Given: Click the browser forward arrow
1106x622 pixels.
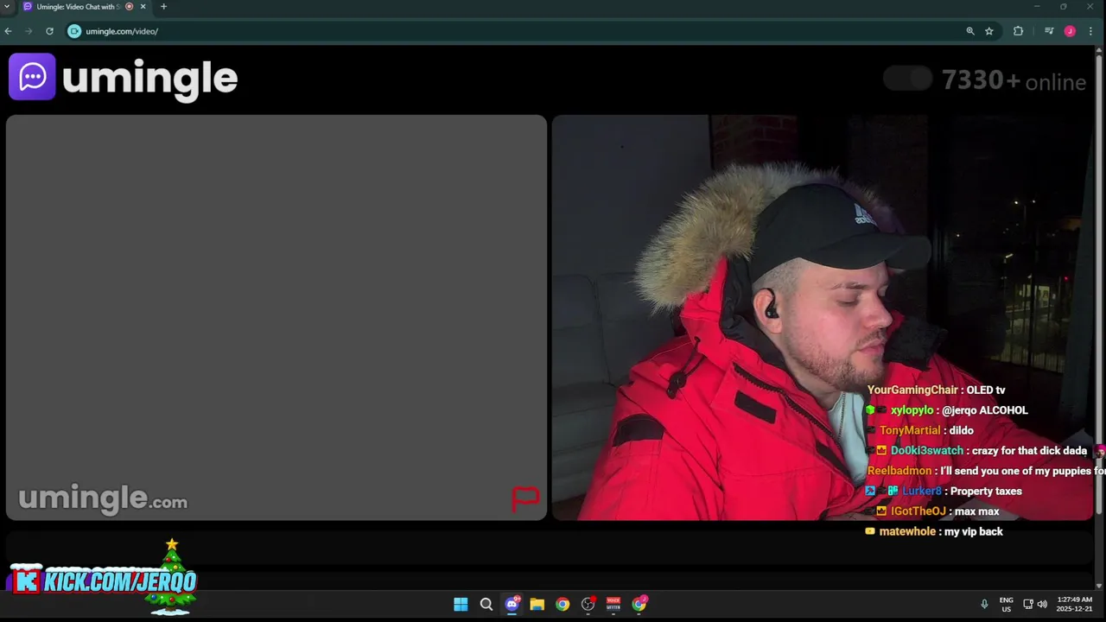Looking at the screenshot, I should pyautogui.click(x=29, y=31).
